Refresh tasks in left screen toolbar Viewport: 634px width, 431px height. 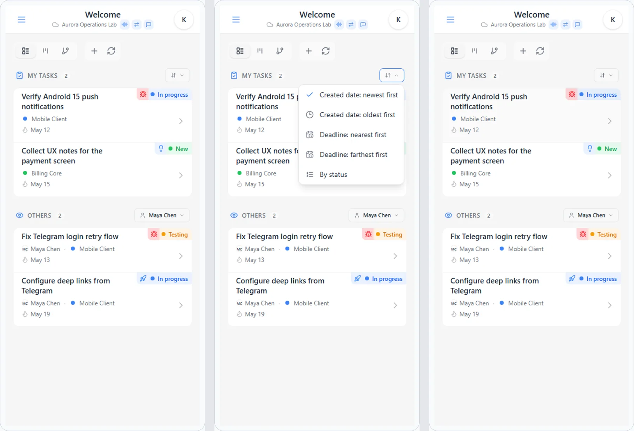(111, 51)
